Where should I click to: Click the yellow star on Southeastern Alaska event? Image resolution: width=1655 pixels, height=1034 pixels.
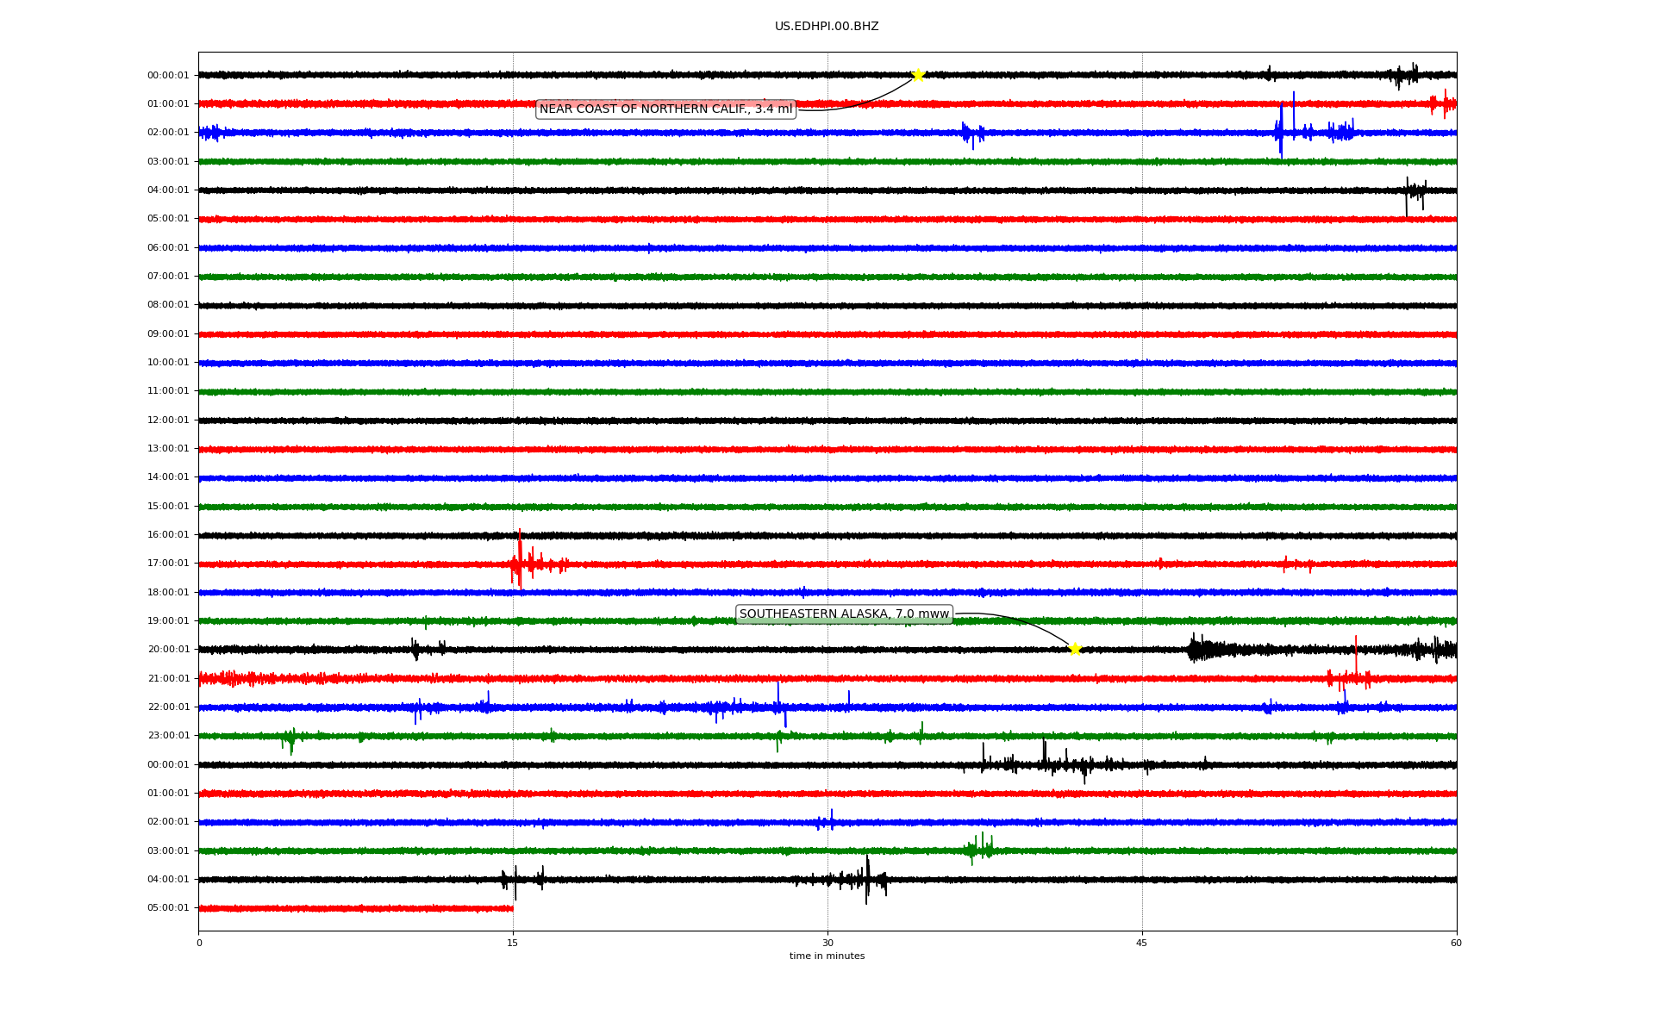coord(1075,649)
